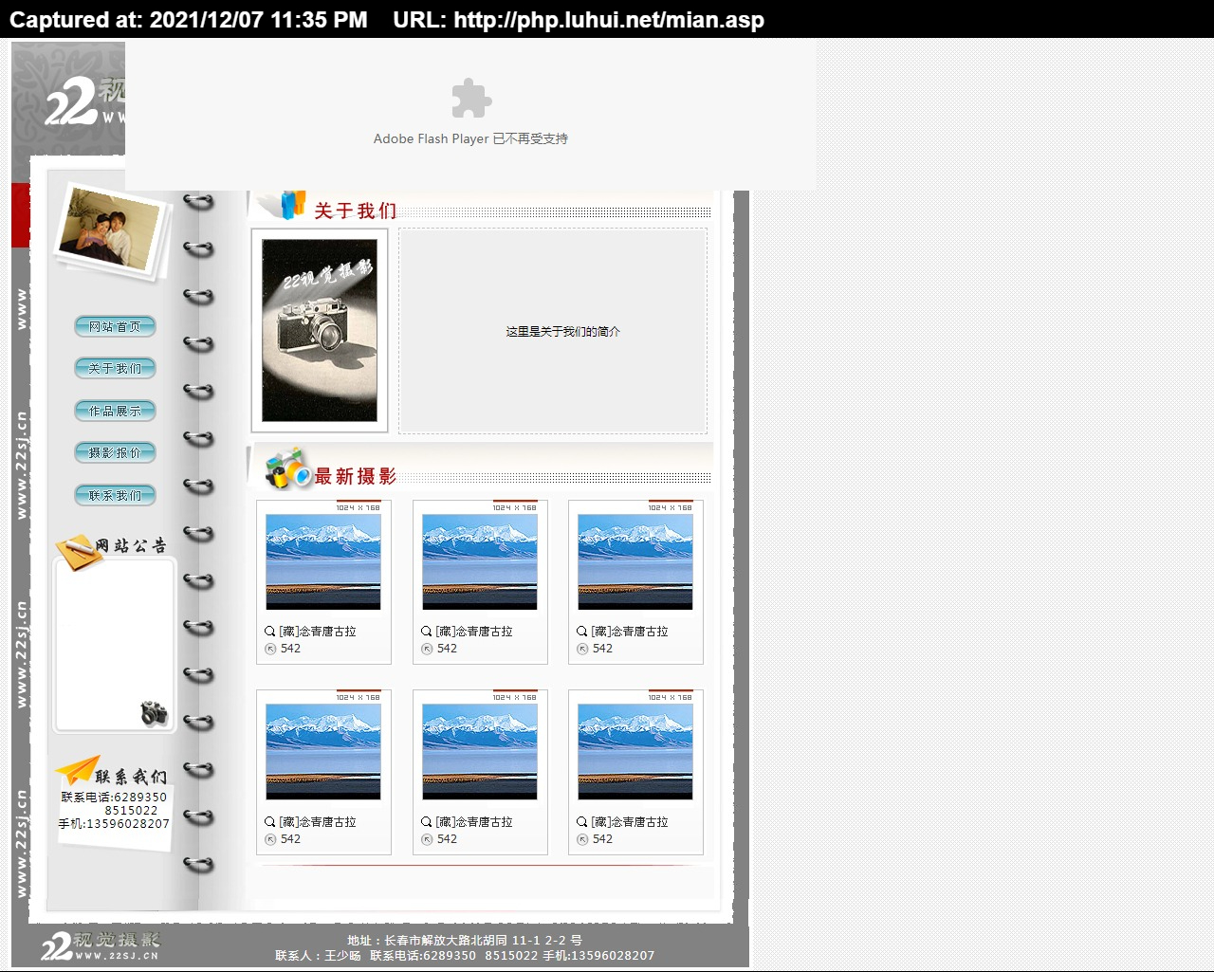Open the 作品展示 navigation button

tap(115, 411)
